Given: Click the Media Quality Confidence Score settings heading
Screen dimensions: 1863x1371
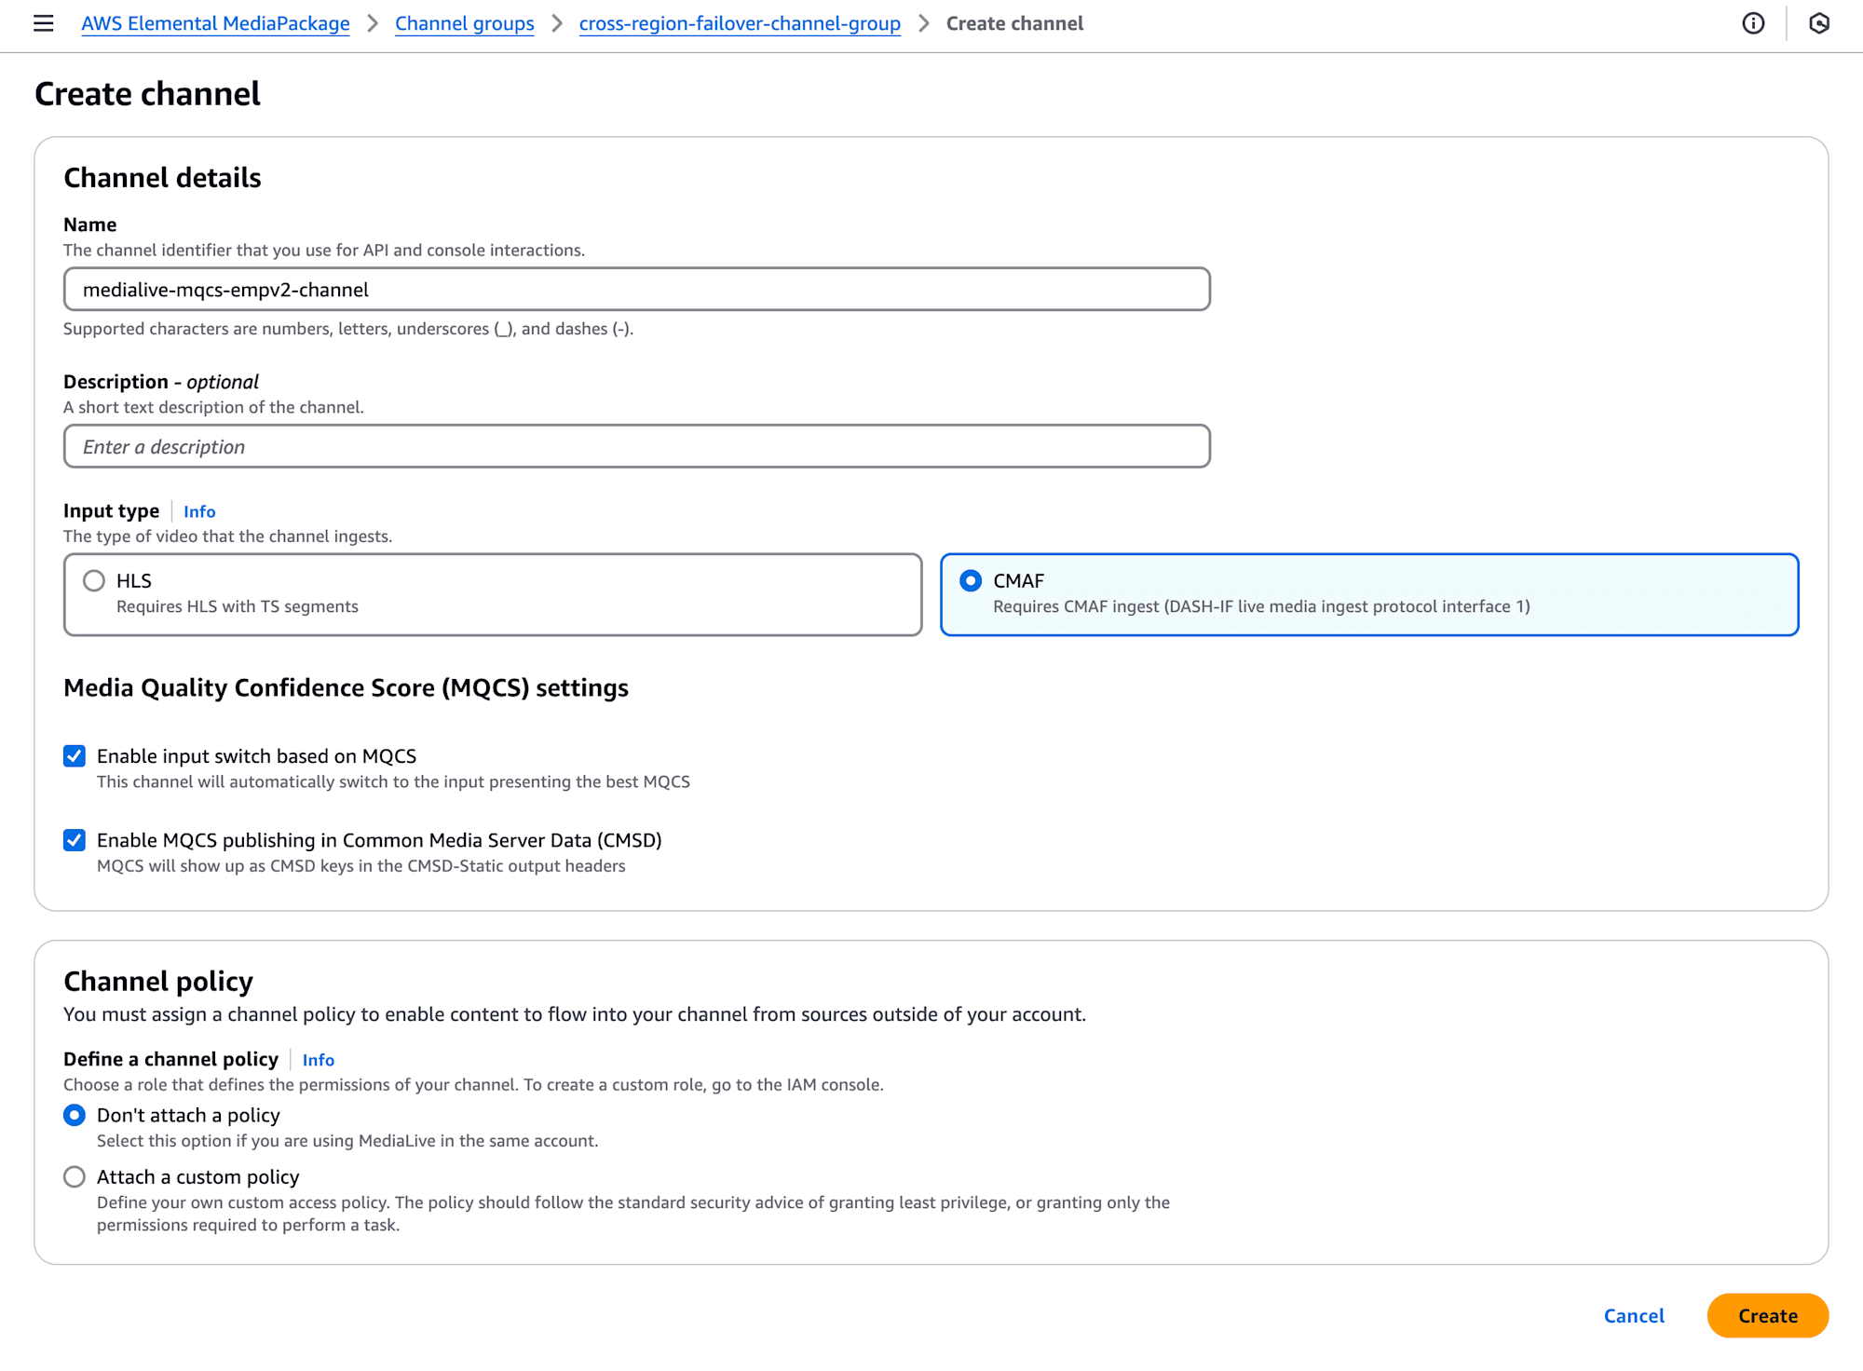Looking at the screenshot, I should pos(346,687).
